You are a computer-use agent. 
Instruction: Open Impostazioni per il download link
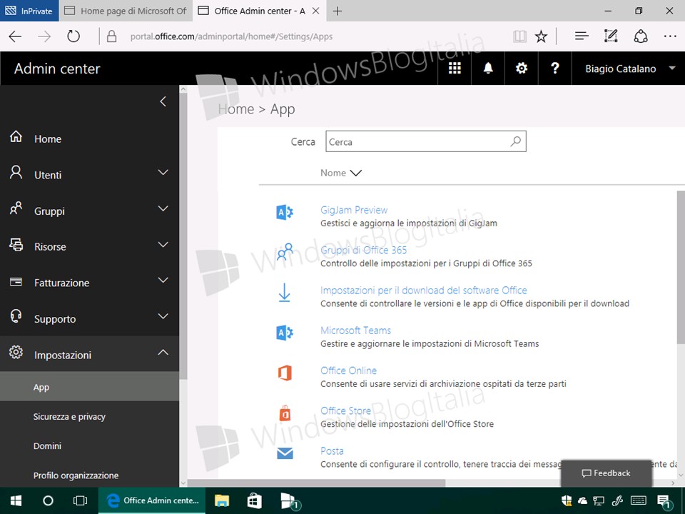pyautogui.click(x=424, y=291)
